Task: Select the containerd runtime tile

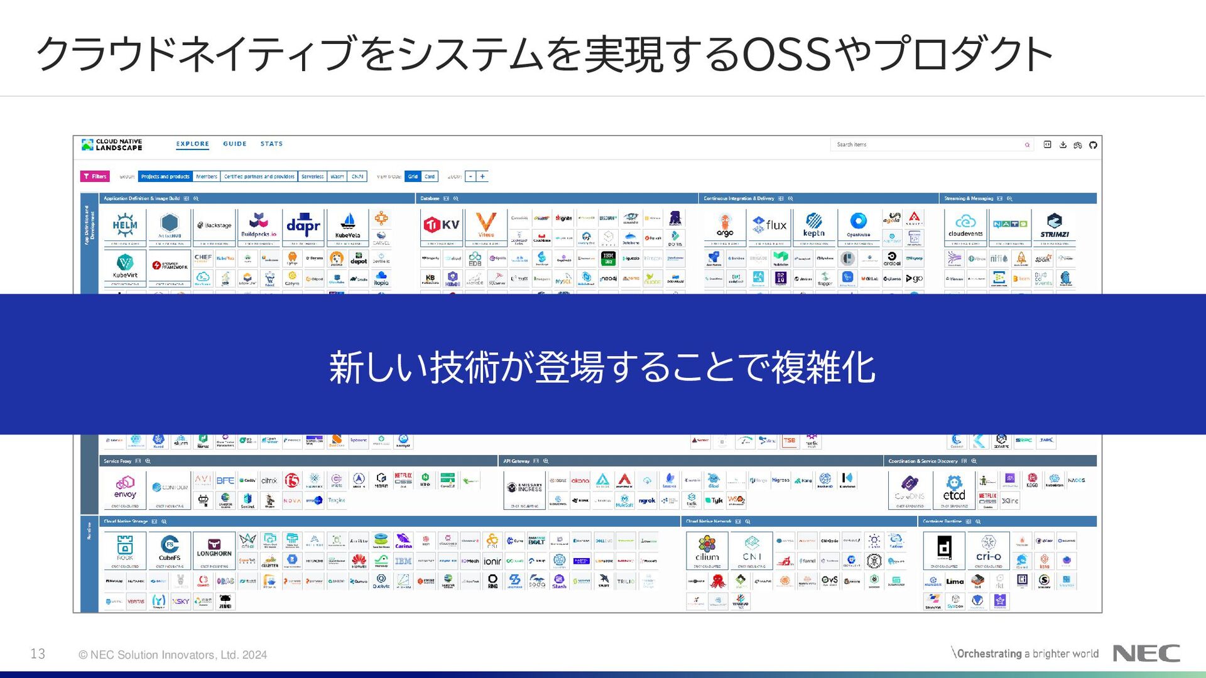Action: coord(944,551)
